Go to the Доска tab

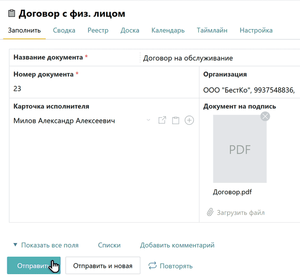click(x=130, y=30)
